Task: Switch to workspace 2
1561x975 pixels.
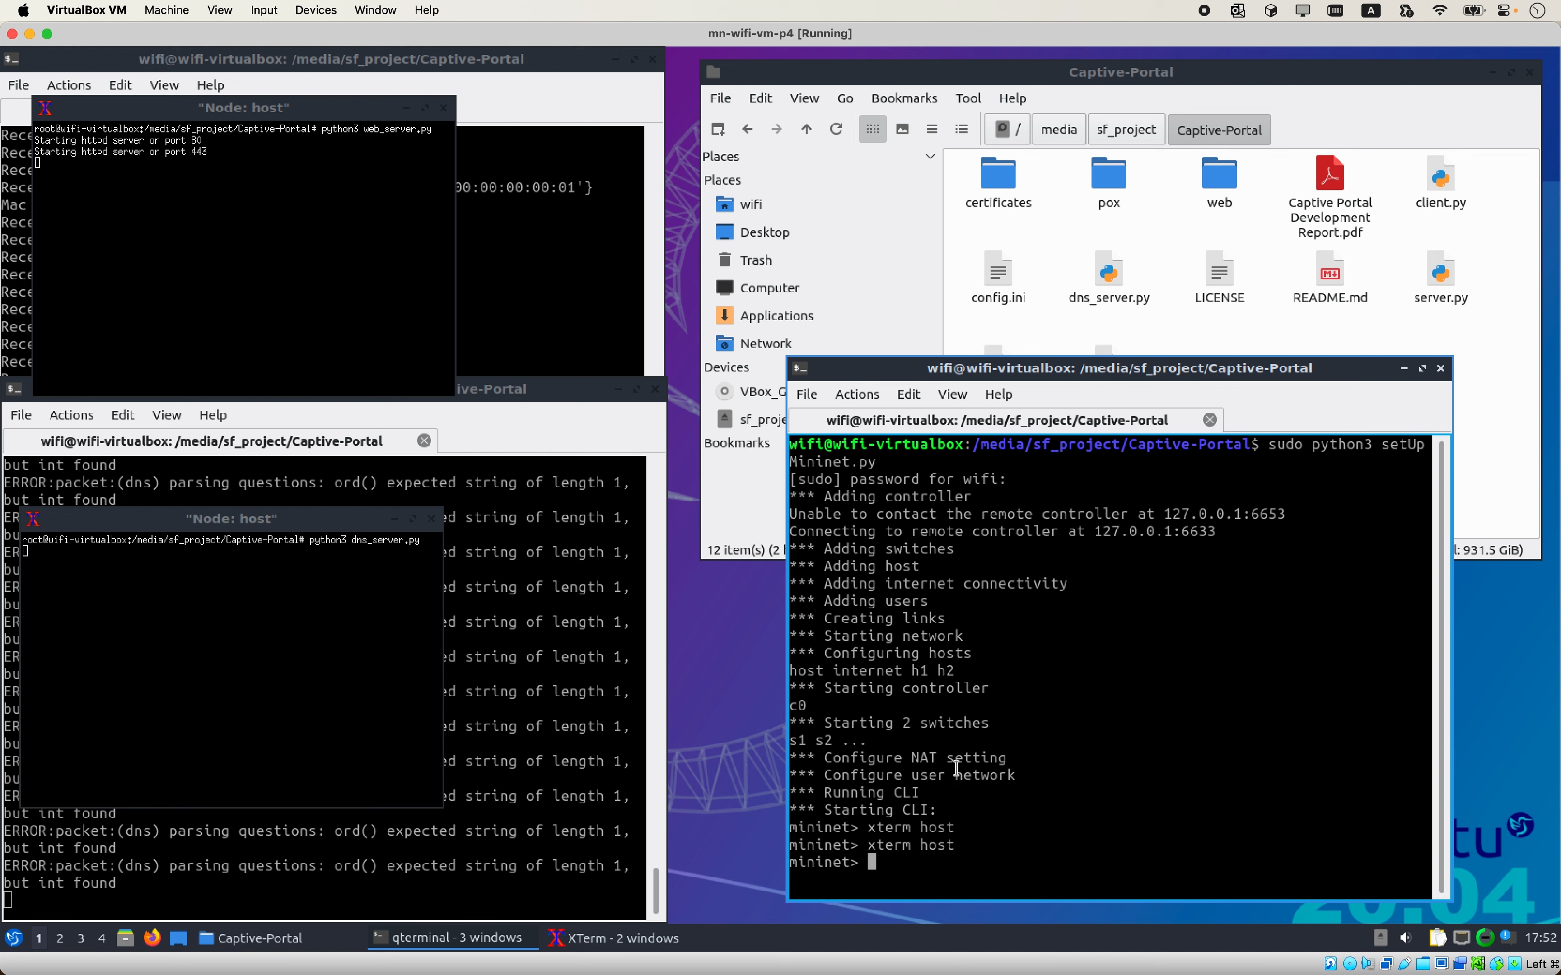Action: point(60,938)
